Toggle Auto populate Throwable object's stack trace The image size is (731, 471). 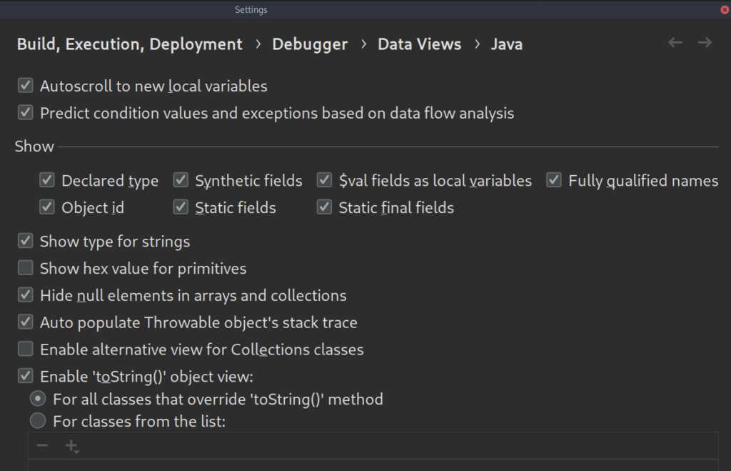[x=25, y=322]
